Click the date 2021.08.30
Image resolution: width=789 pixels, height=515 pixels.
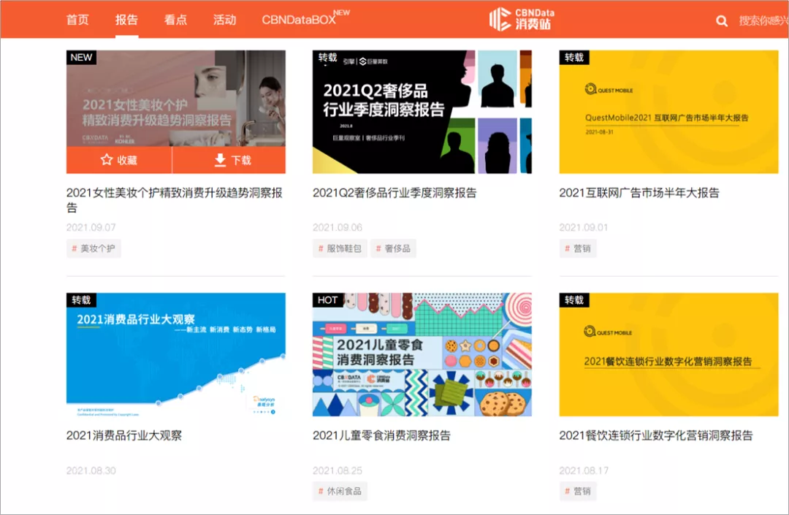pos(91,470)
